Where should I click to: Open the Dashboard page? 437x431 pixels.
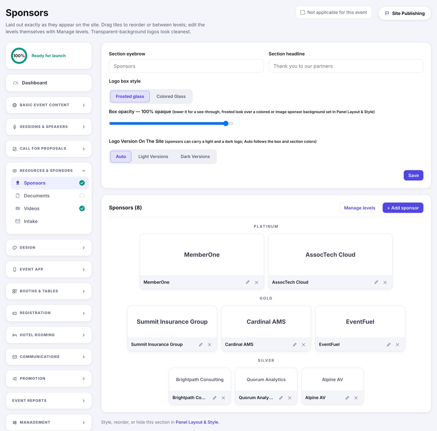(x=49, y=83)
